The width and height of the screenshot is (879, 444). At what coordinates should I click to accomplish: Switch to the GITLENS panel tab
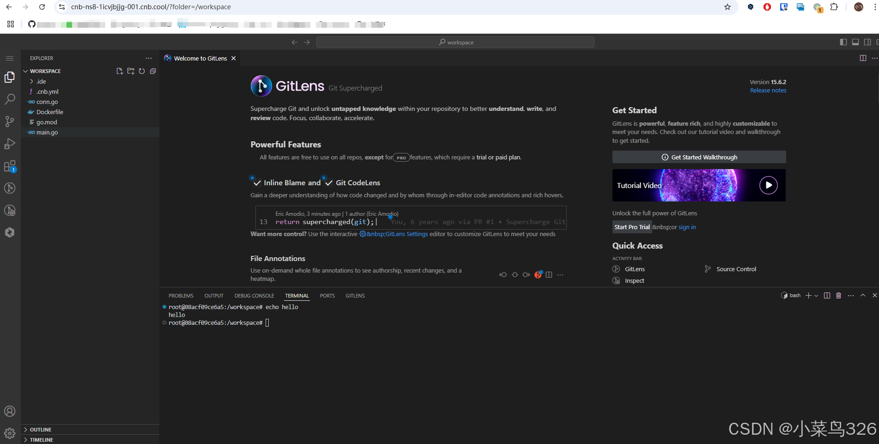pos(355,296)
